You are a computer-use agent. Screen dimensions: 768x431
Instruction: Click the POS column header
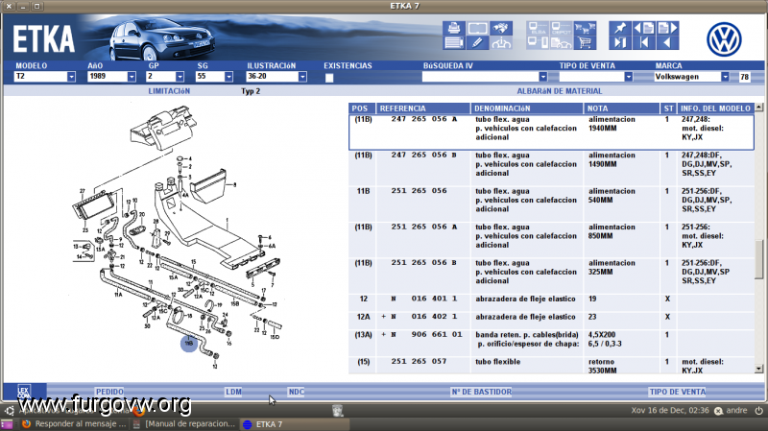click(362, 108)
